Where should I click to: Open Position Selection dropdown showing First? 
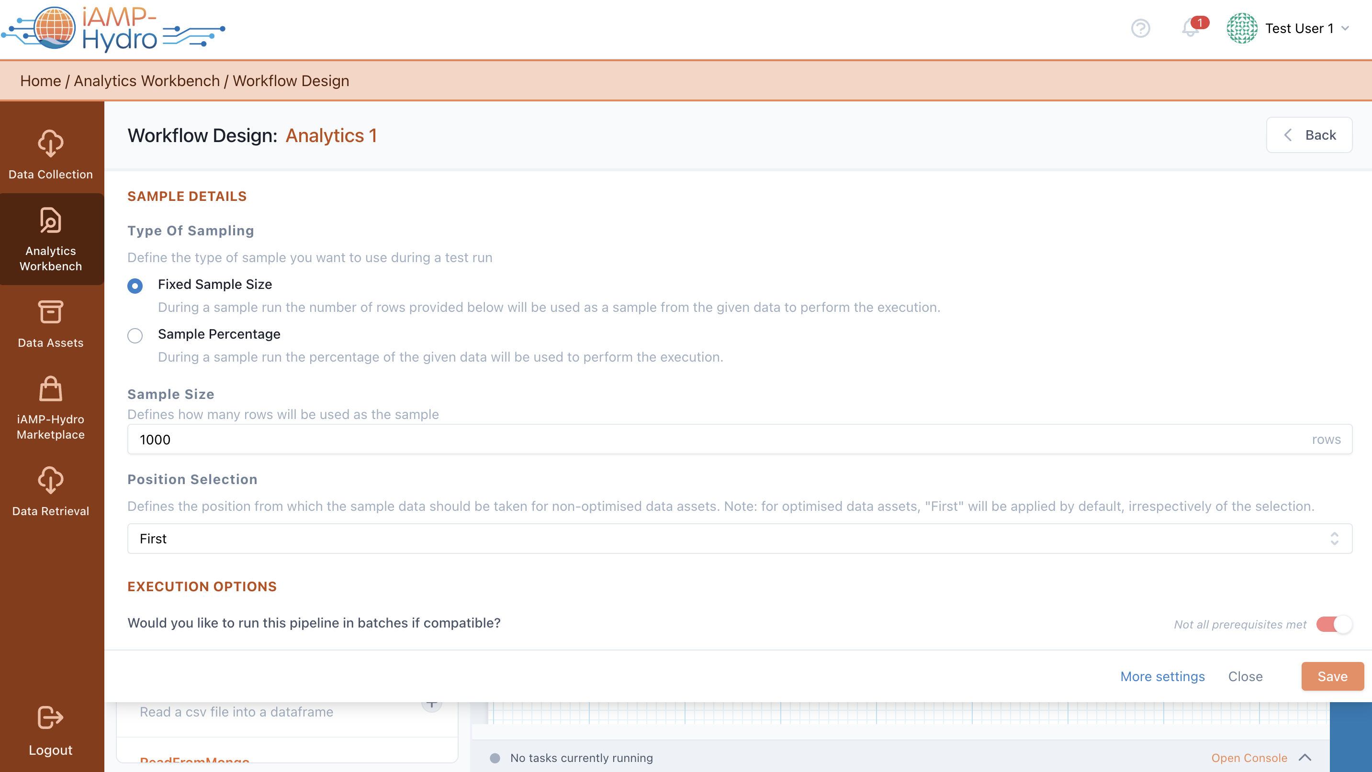point(739,539)
